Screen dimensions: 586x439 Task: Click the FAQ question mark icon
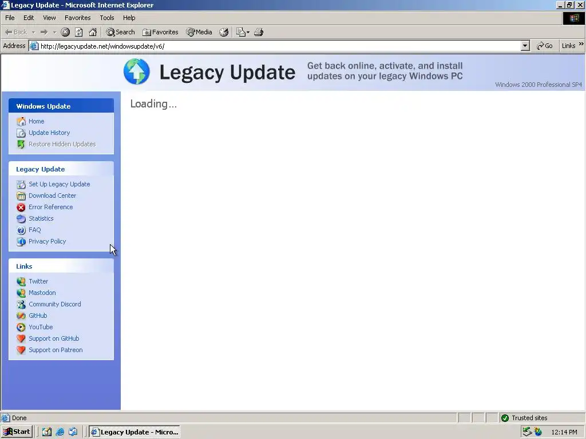tap(21, 230)
